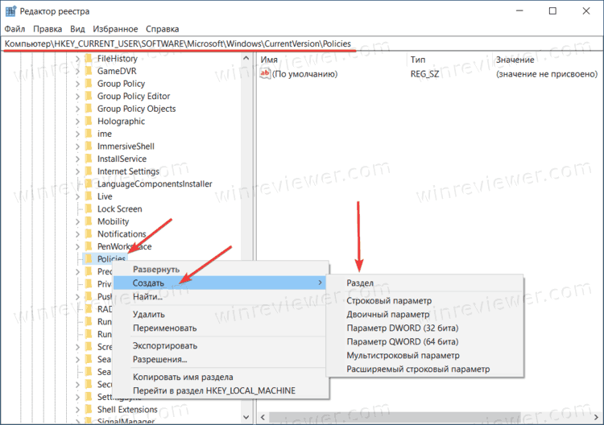
Task: Expand the FileHistory key
Action: 77,59
